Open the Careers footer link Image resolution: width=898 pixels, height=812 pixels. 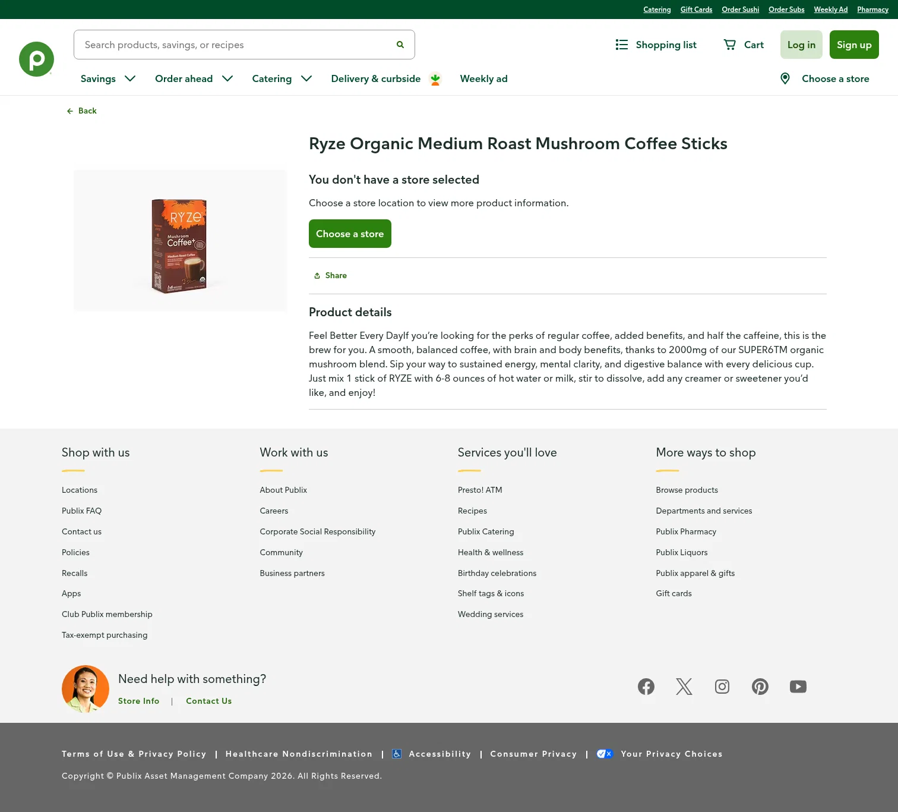point(274,511)
